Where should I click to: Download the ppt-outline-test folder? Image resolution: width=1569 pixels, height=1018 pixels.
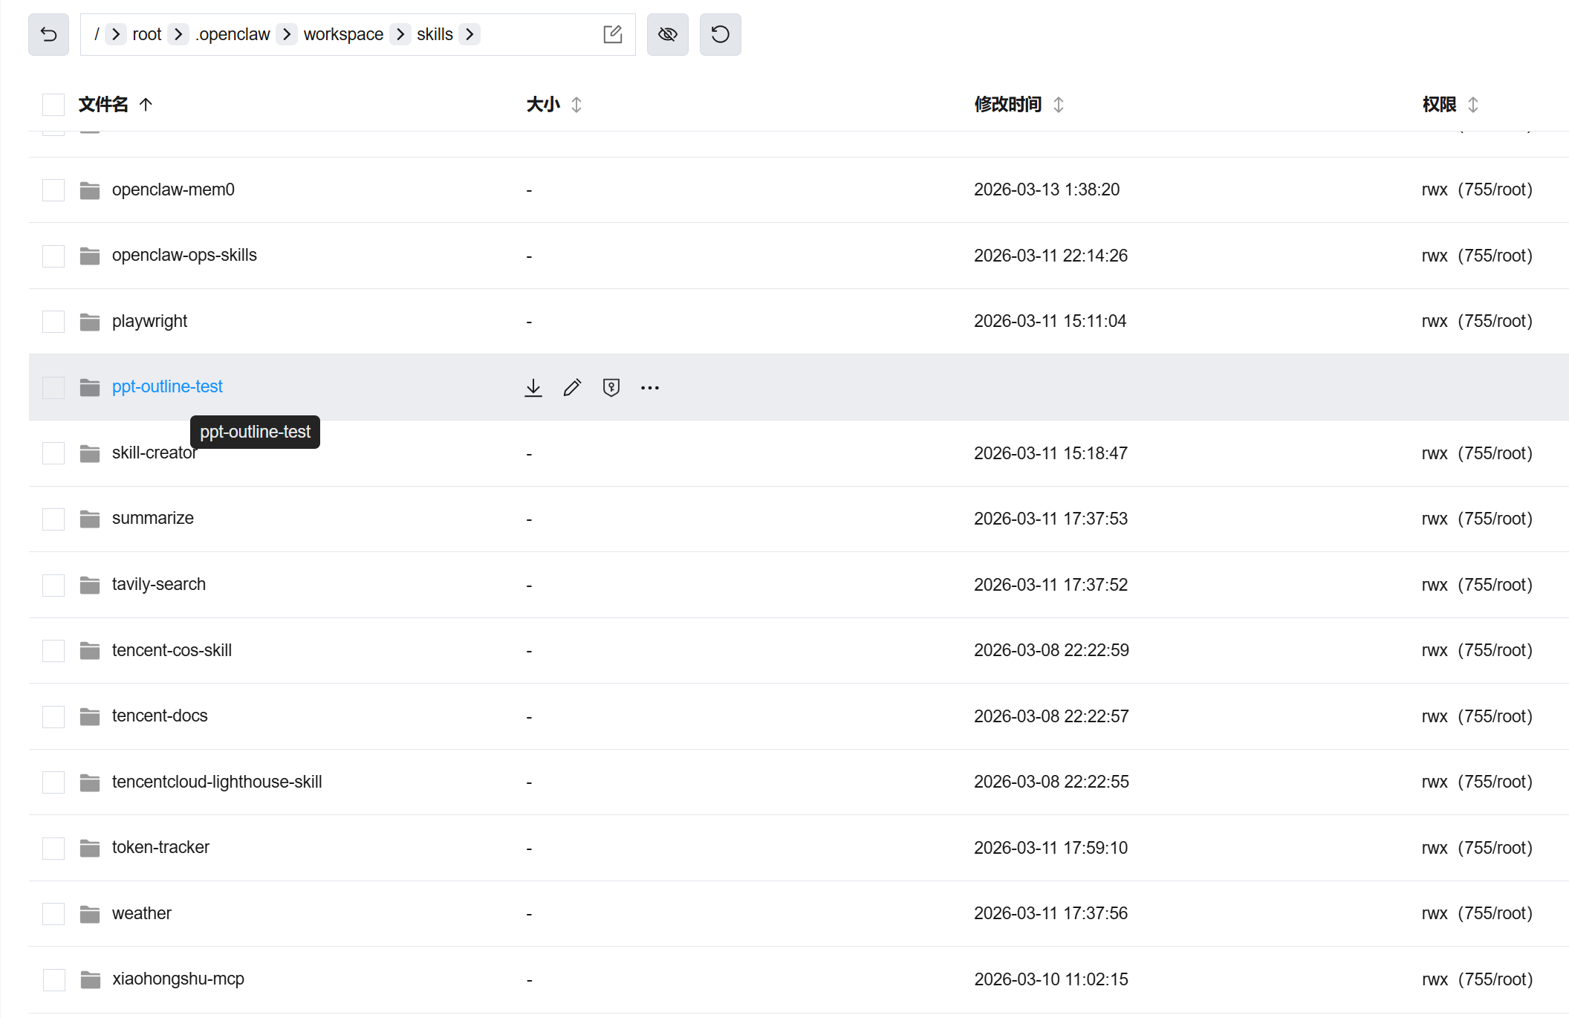coord(533,388)
